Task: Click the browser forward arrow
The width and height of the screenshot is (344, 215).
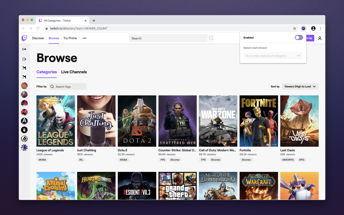Action: tap(31, 28)
